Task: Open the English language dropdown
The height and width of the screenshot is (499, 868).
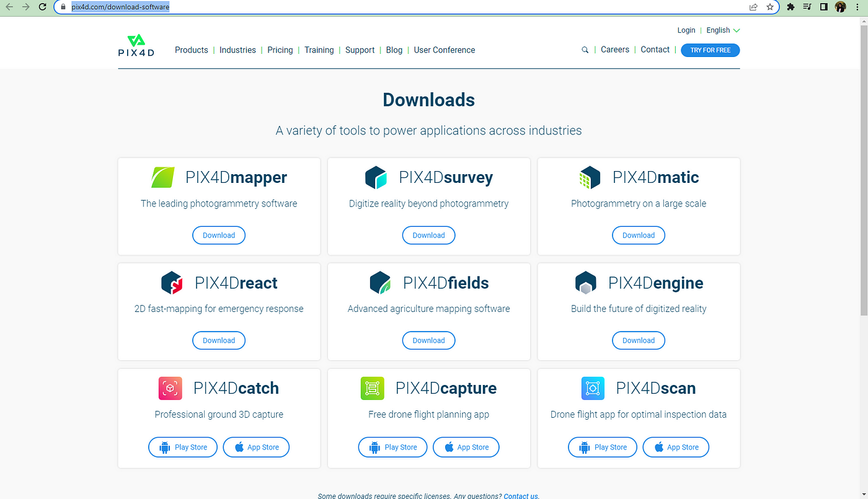Action: coord(723,30)
